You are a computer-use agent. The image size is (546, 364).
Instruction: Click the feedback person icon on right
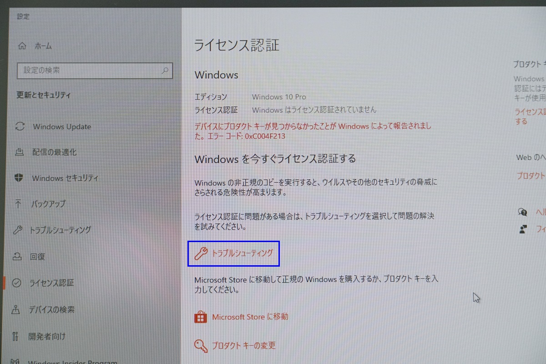[523, 229]
